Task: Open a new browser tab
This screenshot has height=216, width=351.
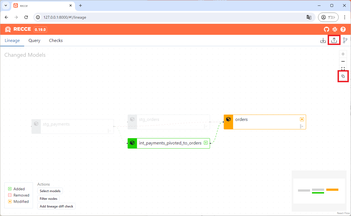Action: point(80,5)
